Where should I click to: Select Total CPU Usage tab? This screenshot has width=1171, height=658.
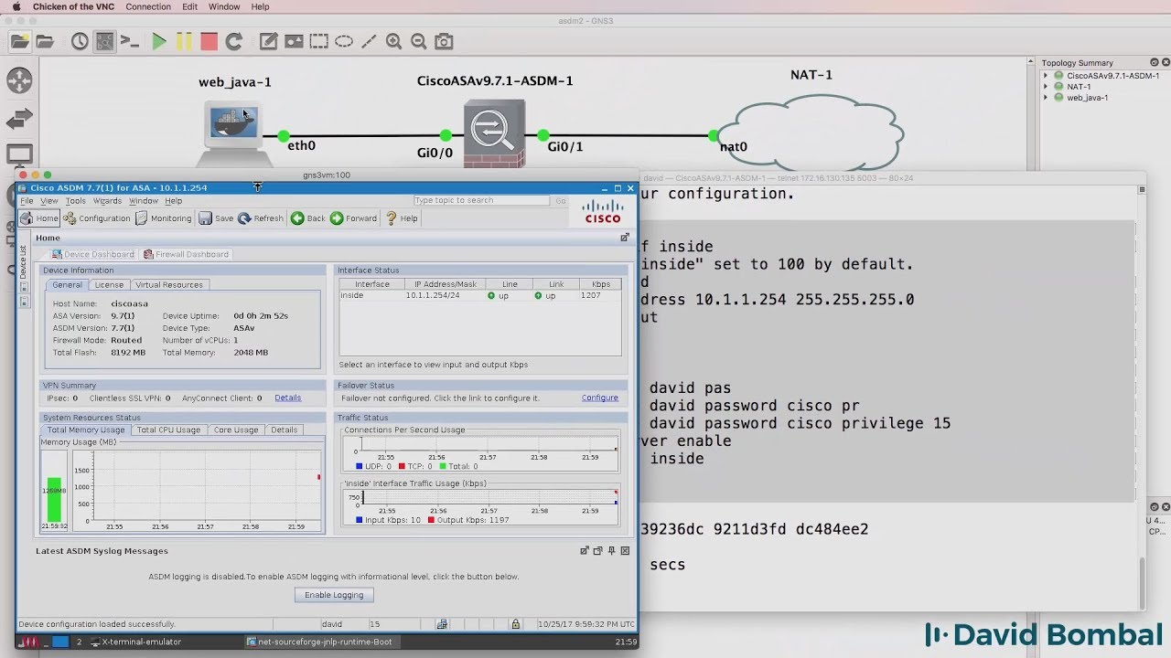[168, 430]
